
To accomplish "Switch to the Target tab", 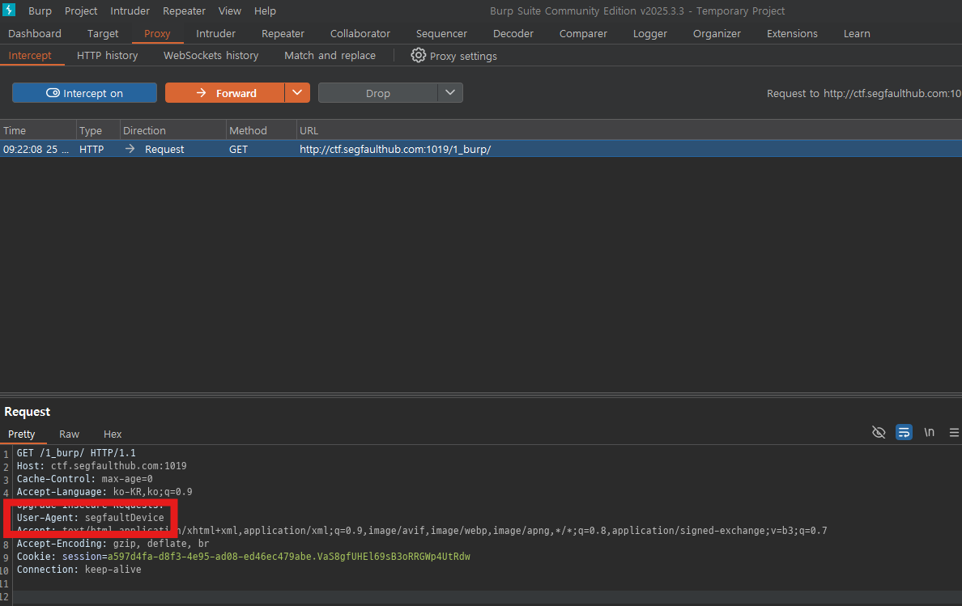I will pyautogui.click(x=103, y=34).
